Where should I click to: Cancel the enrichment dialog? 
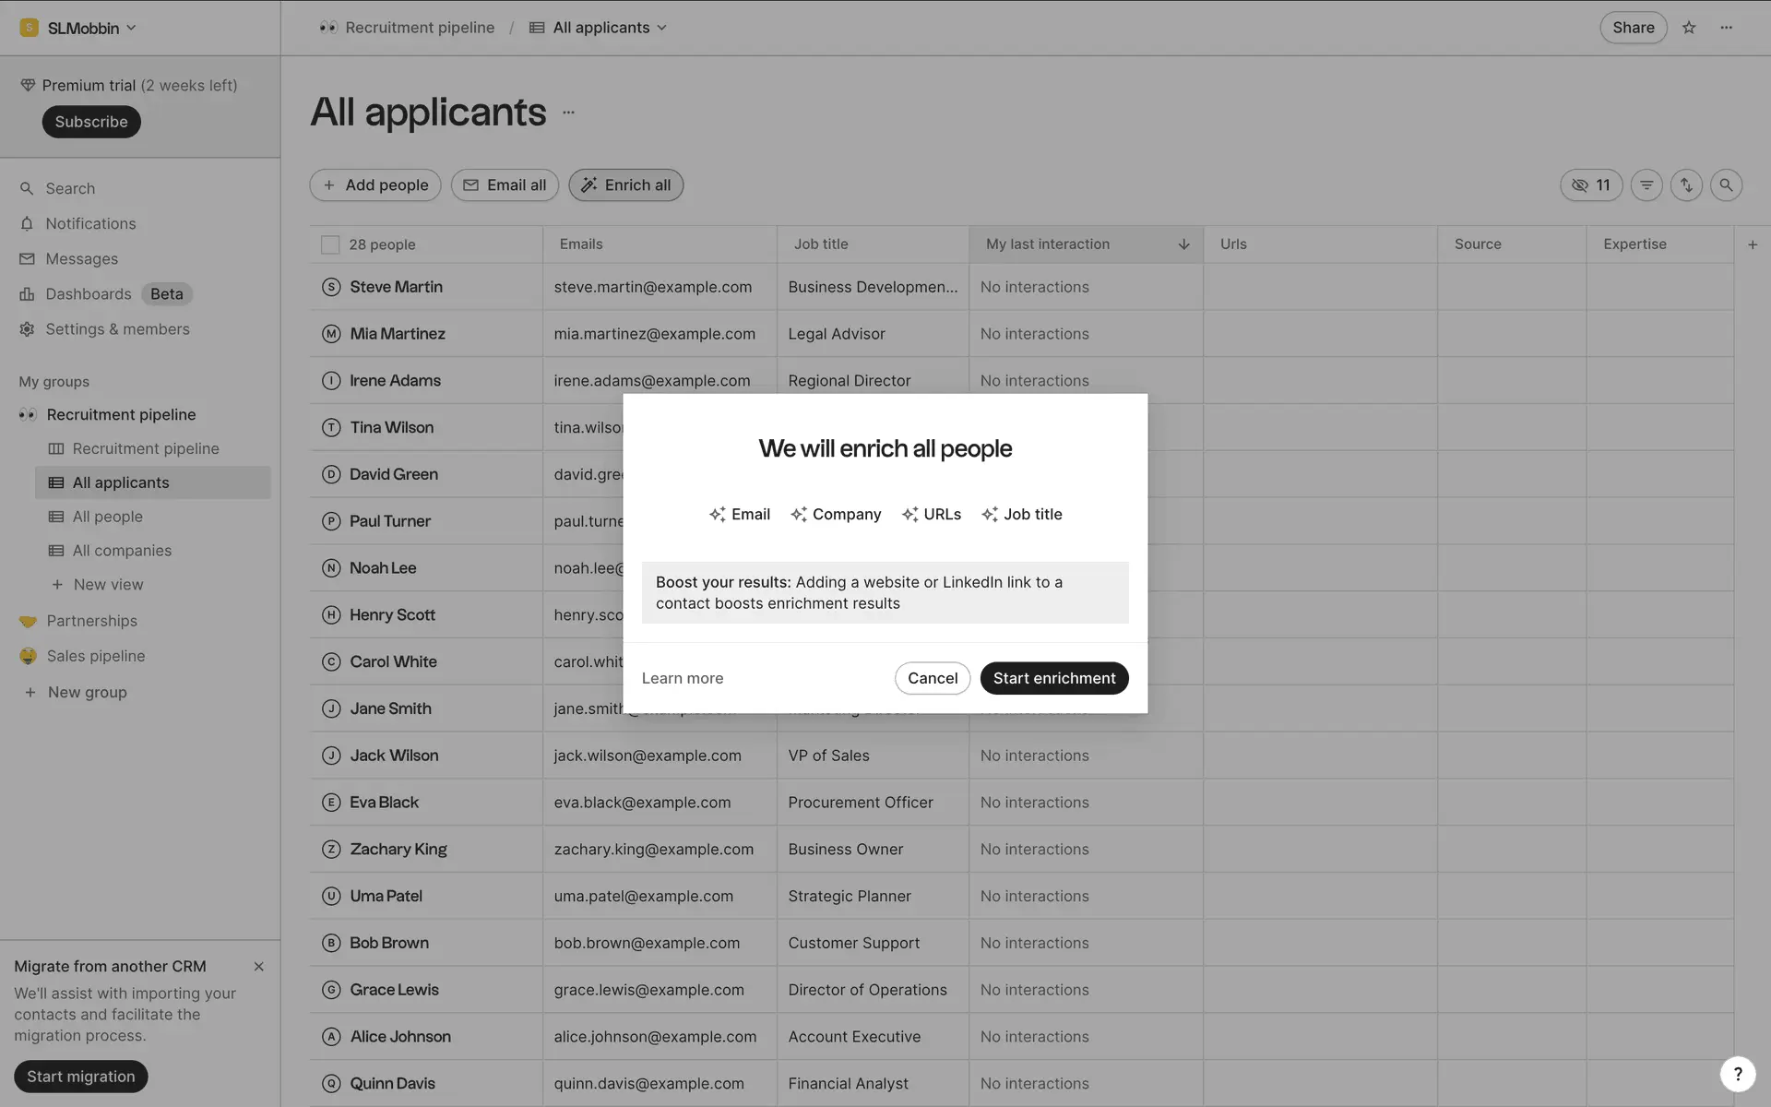[x=932, y=678]
